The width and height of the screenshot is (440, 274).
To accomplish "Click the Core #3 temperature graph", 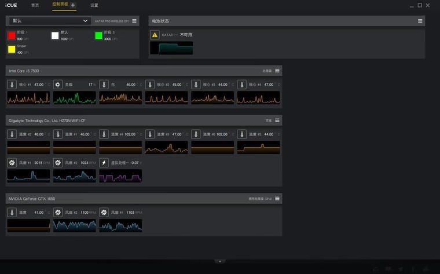I will (x=212, y=97).
